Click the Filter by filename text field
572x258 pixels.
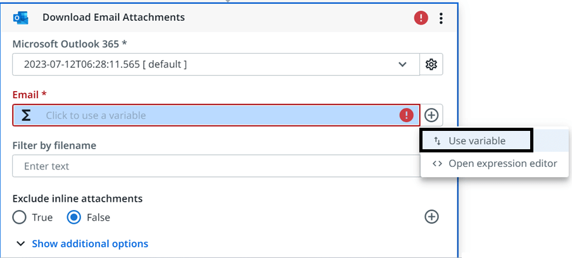[x=216, y=166]
